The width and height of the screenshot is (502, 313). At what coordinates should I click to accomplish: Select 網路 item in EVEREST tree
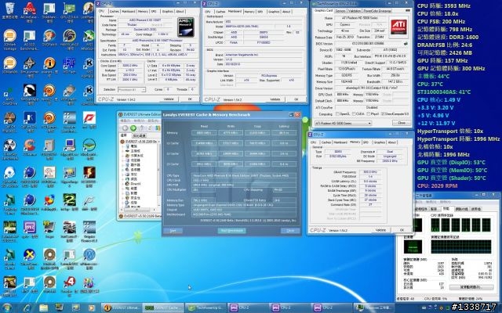coord(134,179)
